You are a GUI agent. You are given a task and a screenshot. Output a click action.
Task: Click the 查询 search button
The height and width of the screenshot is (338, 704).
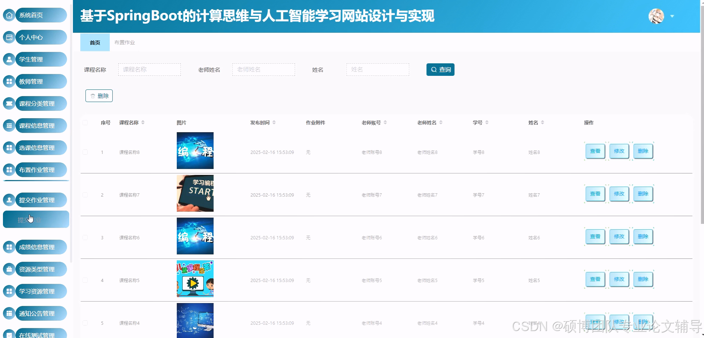coord(440,70)
